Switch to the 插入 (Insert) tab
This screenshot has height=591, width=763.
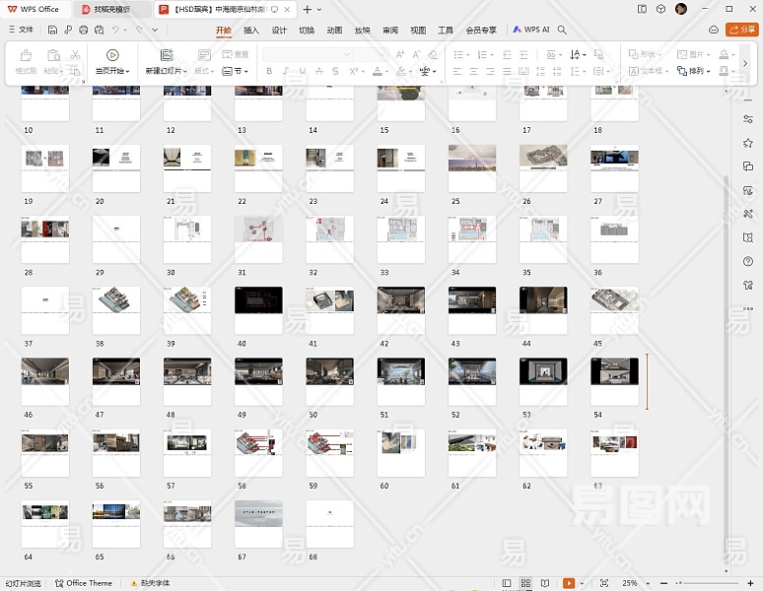click(x=251, y=31)
